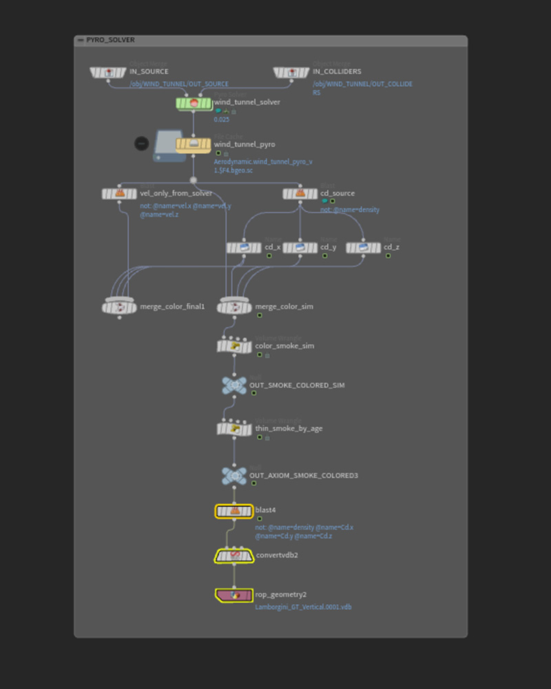The width and height of the screenshot is (551, 689).
Task: Click the cd_x name node
Action: click(244, 248)
